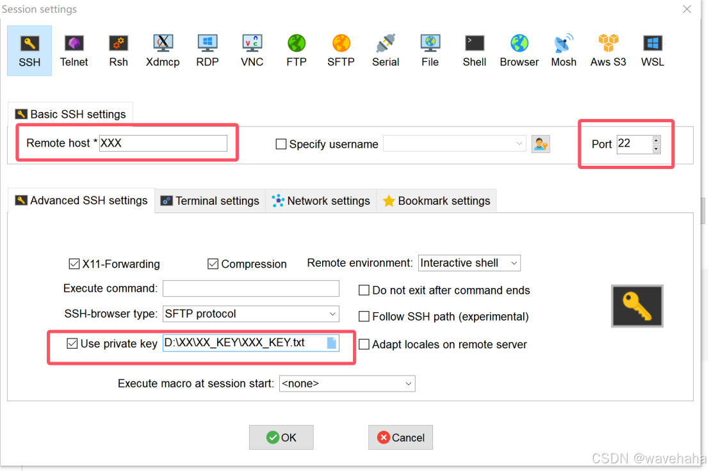Select the SSH session type icon
Image resolution: width=709 pixels, height=471 pixels.
tap(29, 51)
